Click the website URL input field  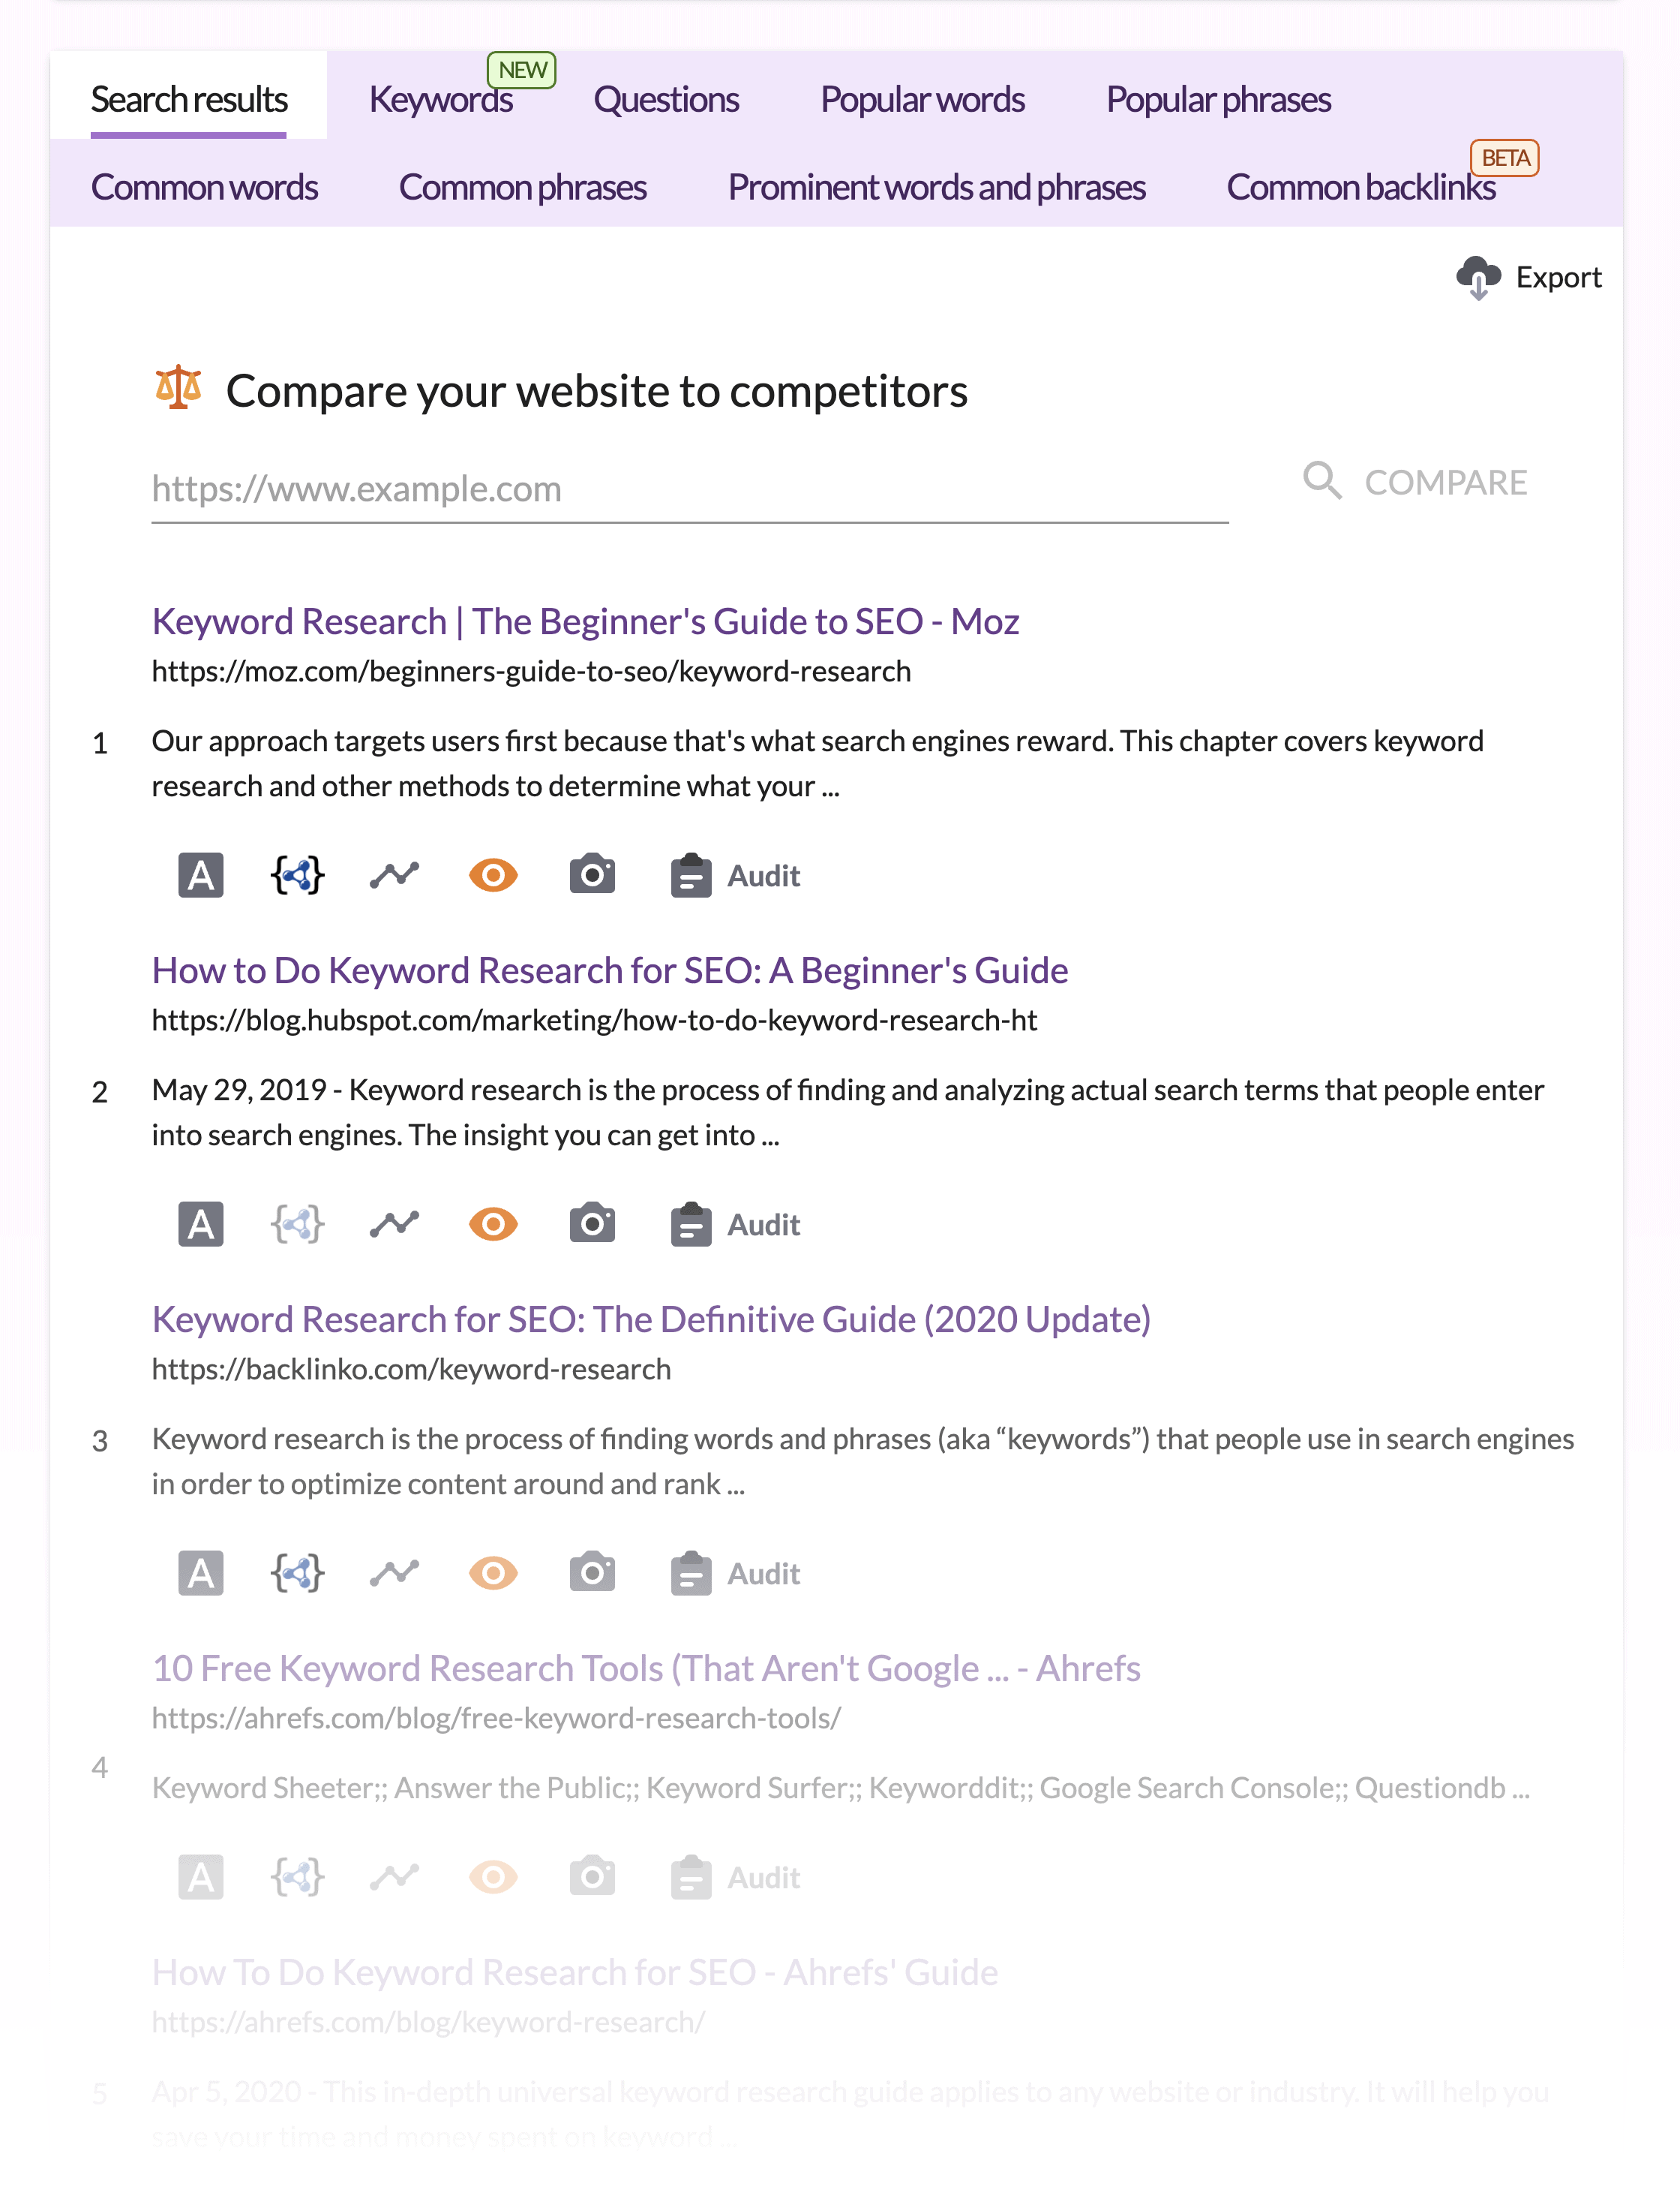[690, 488]
